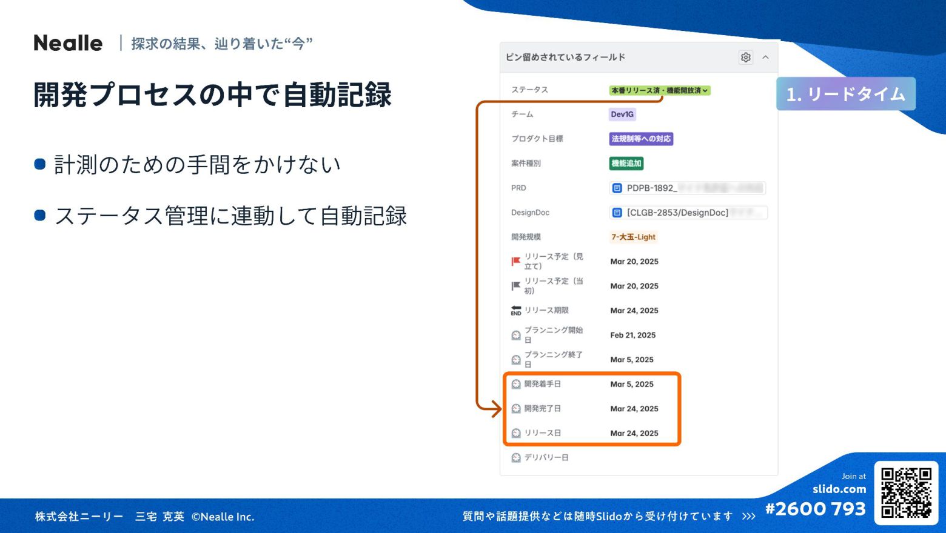Click the Slido QR code
This screenshot has height=533, width=946.
pyautogui.click(x=906, y=493)
